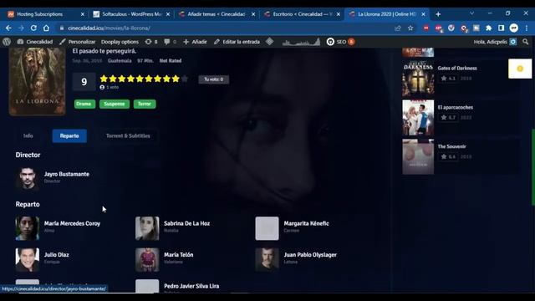The height and width of the screenshot is (301, 535).
Task: Open María Mercedes Coroy's cast page
Action: pos(72,223)
